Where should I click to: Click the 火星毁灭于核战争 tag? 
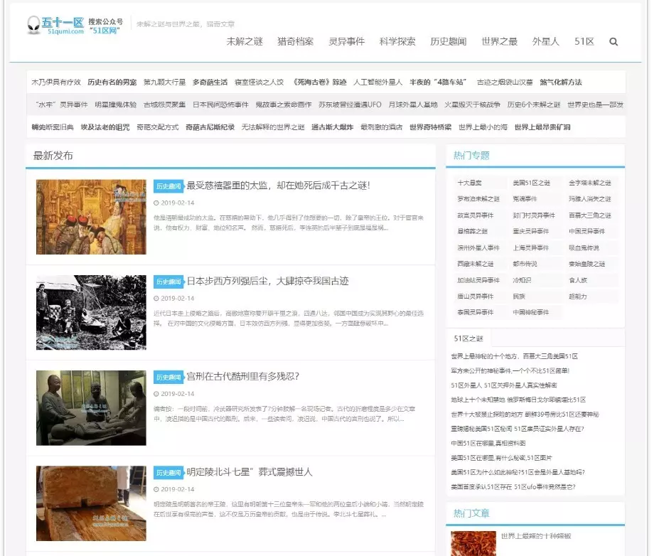point(472,105)
